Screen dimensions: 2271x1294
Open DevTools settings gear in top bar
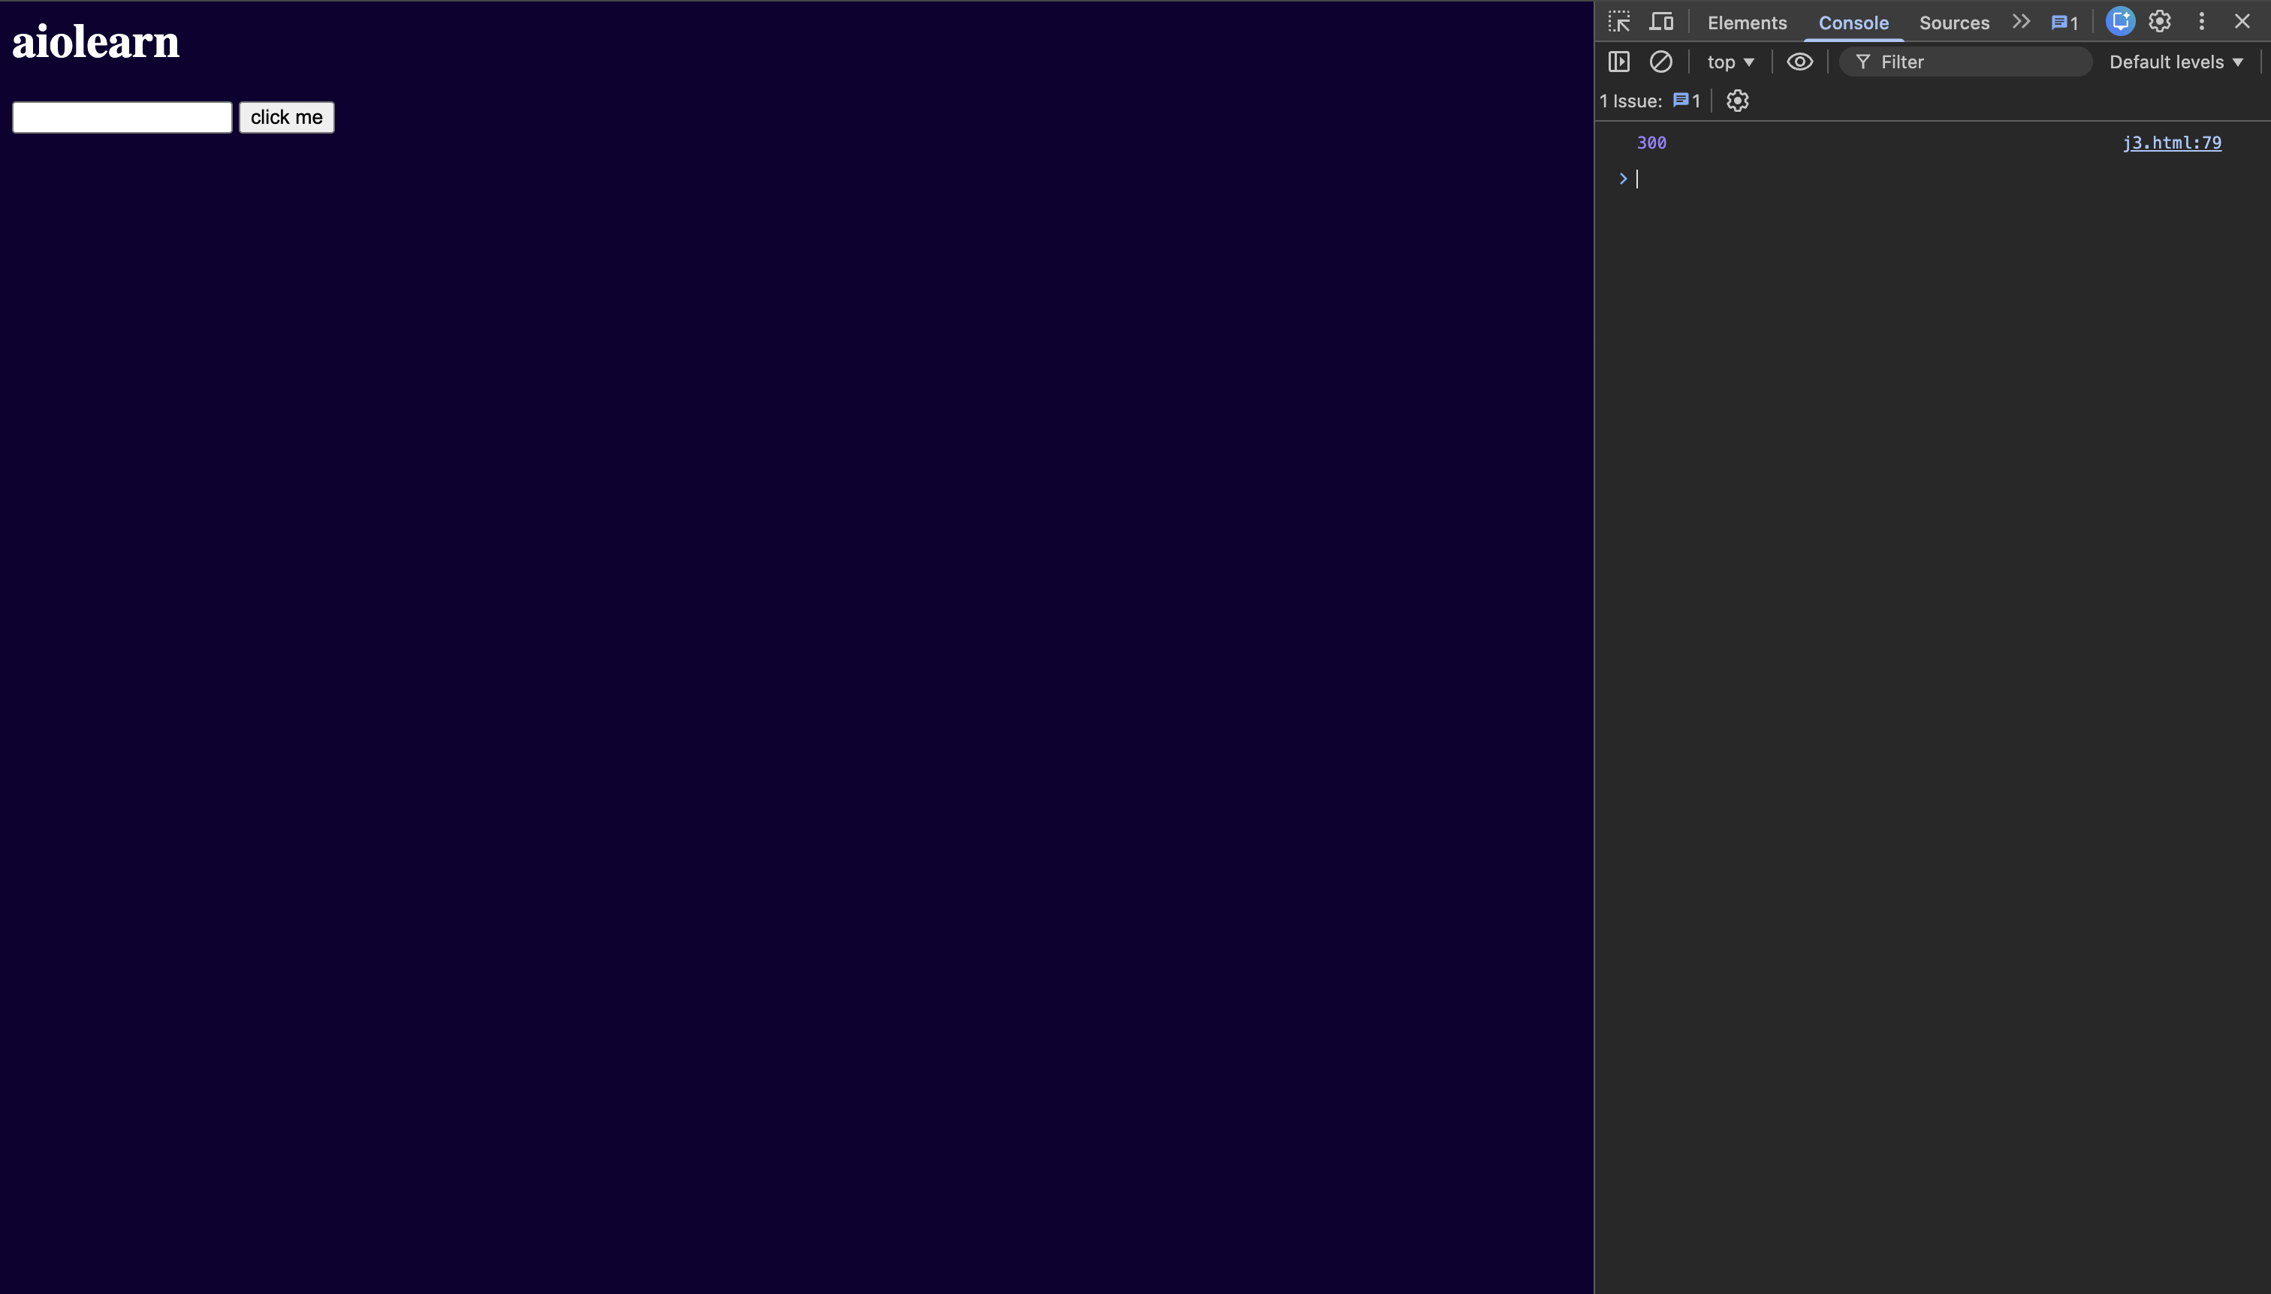pos(2160,21)
